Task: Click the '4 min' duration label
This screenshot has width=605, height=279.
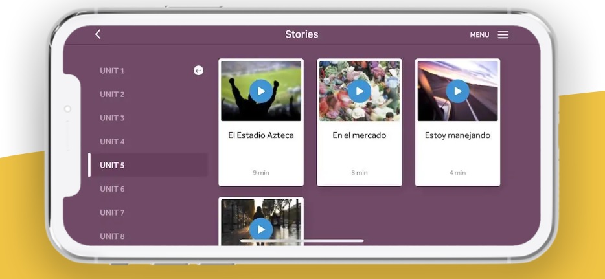Action: (457, 173)
